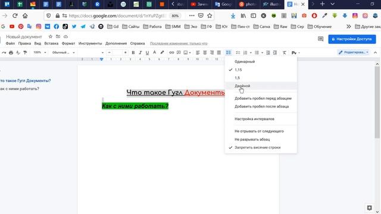Click the Настройки Доступа share button
381x214 pixels.
(352, 39)
